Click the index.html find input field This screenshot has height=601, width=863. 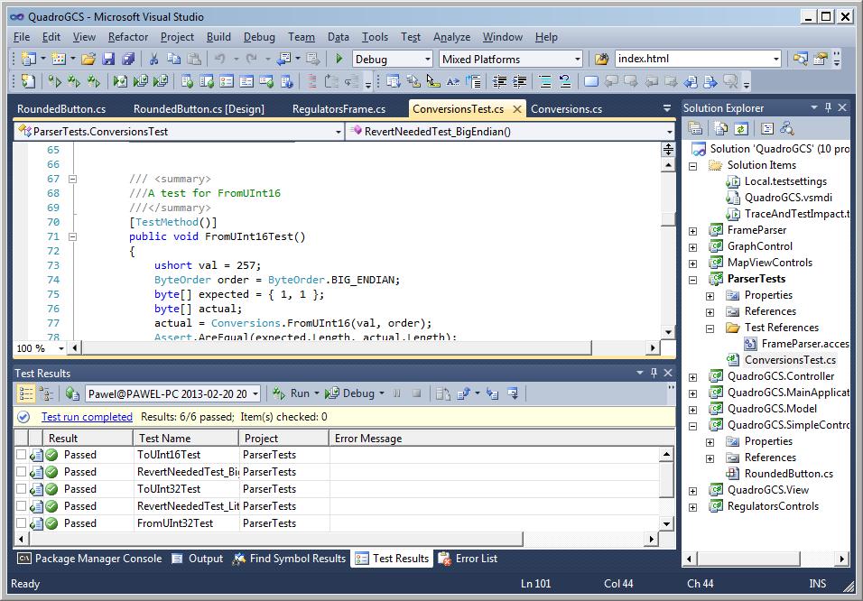click(x=693, y=59)
